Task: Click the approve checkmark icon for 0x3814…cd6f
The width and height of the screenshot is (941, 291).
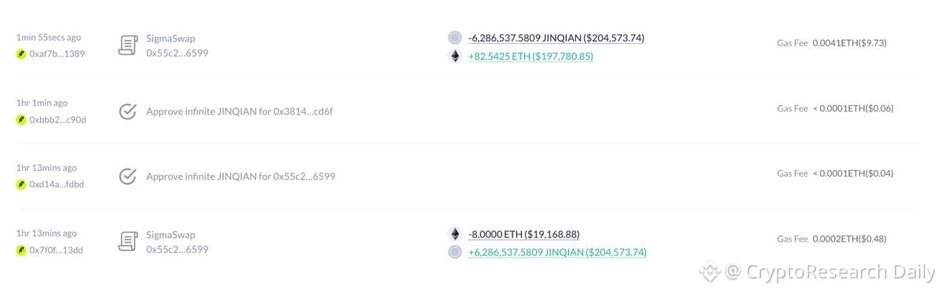Action: coord(128,111)
